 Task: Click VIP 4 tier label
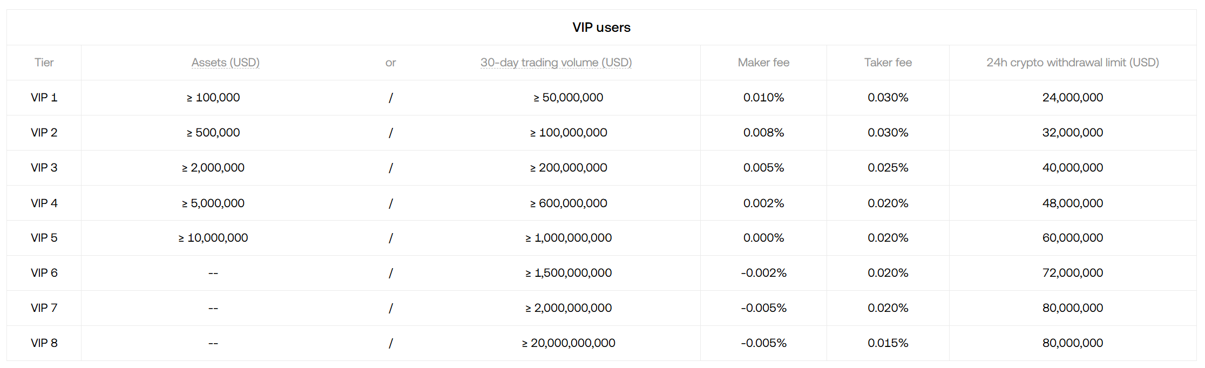tap(44, 203)
